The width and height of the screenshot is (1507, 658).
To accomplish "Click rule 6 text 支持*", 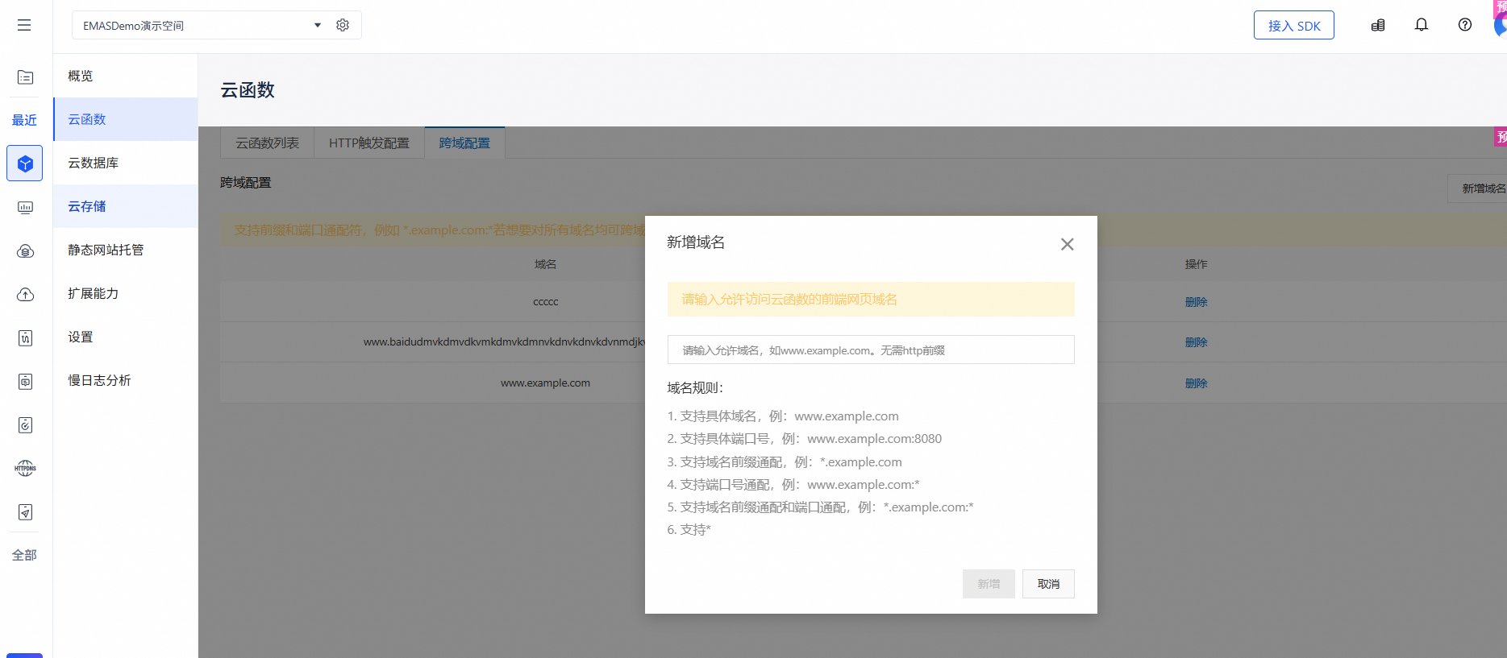I will (x=689, y=530).
